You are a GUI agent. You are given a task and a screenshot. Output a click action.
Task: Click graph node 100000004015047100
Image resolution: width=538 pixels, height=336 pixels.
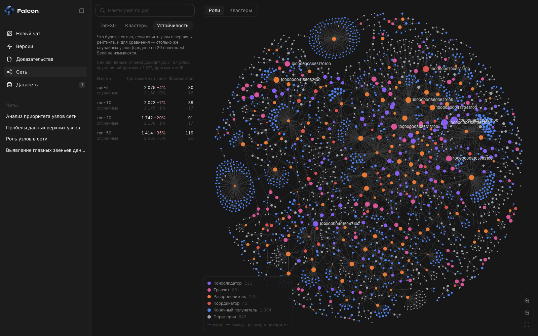pyautogui.click(x=315, y=224)
